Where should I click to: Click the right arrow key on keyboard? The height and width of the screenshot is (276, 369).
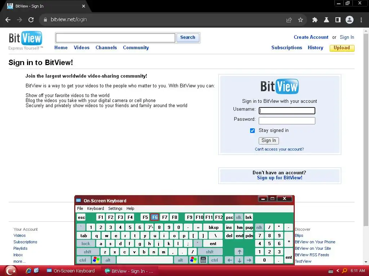tap(249, 260)
